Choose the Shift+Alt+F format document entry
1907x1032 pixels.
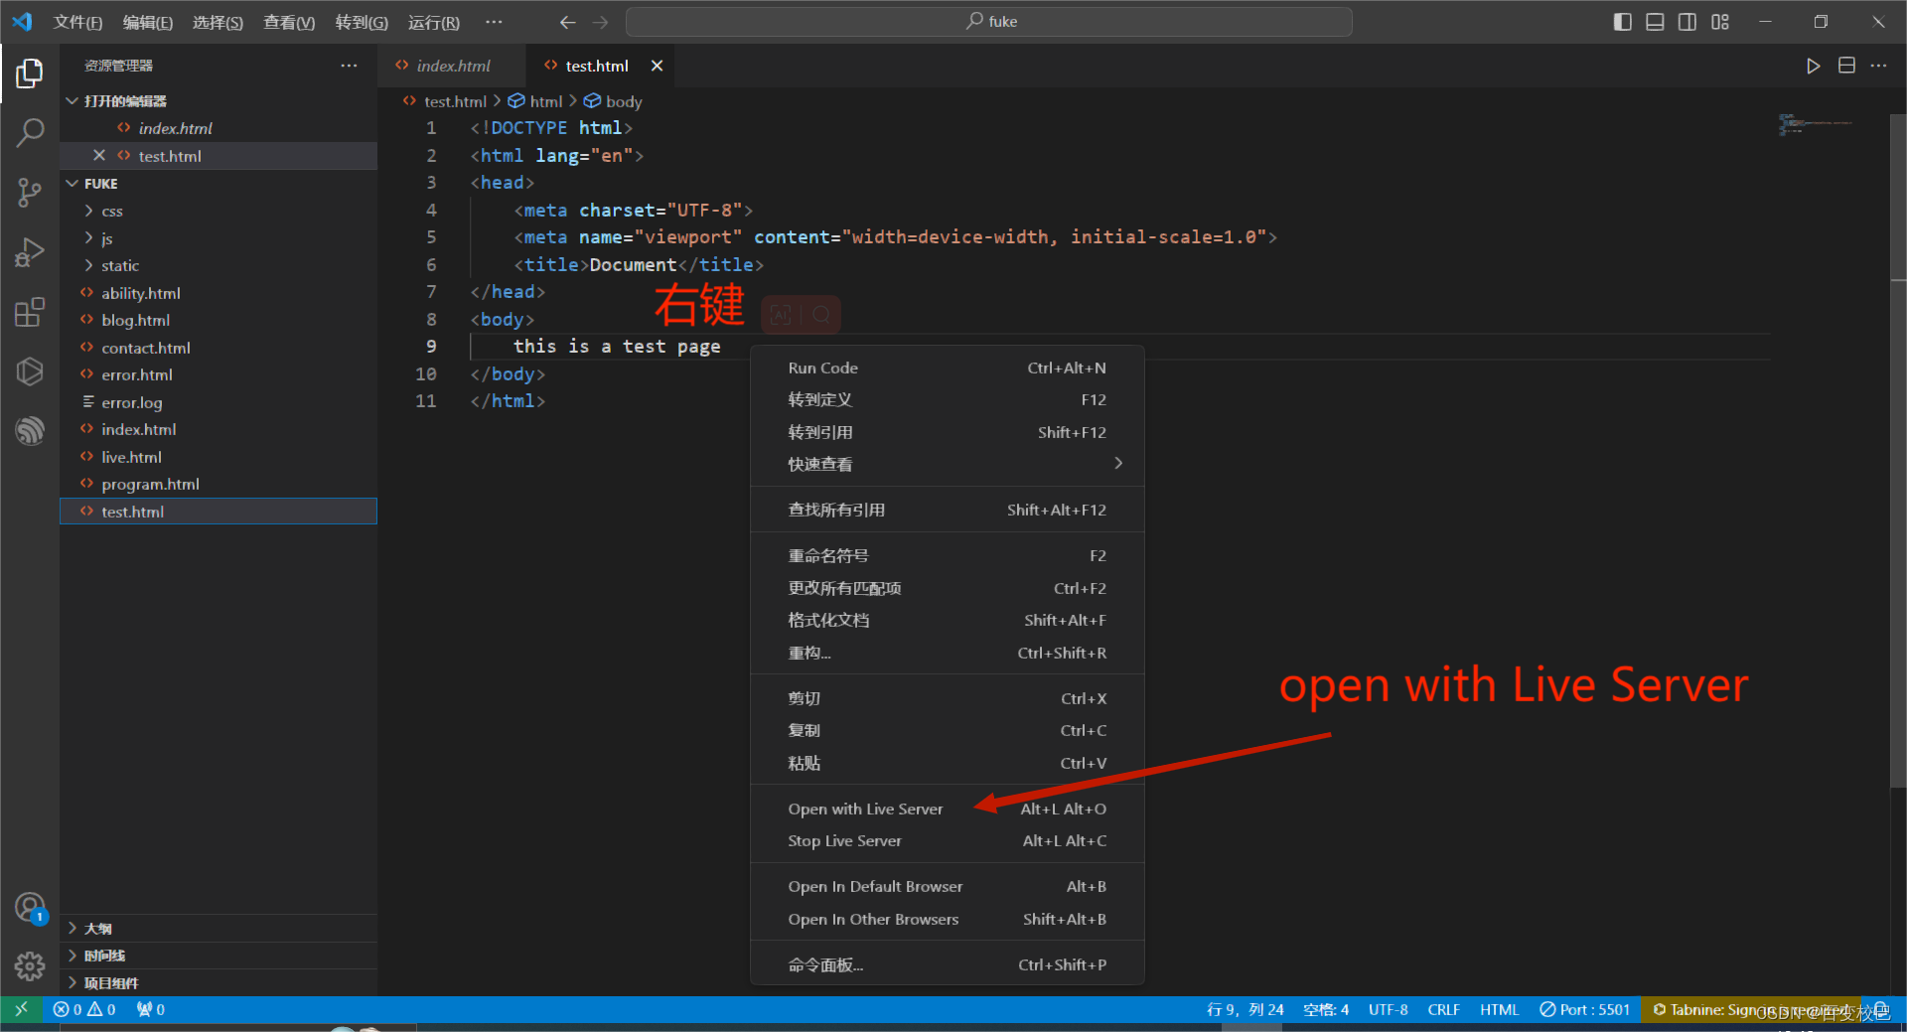point(947,620)
